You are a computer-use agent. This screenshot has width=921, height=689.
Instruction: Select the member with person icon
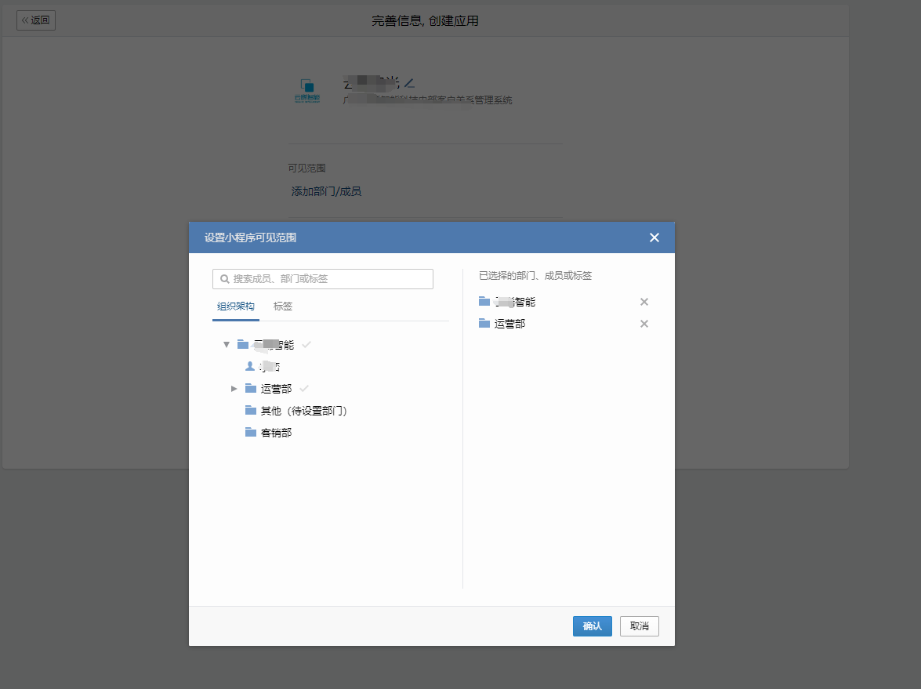coord(262,367)
